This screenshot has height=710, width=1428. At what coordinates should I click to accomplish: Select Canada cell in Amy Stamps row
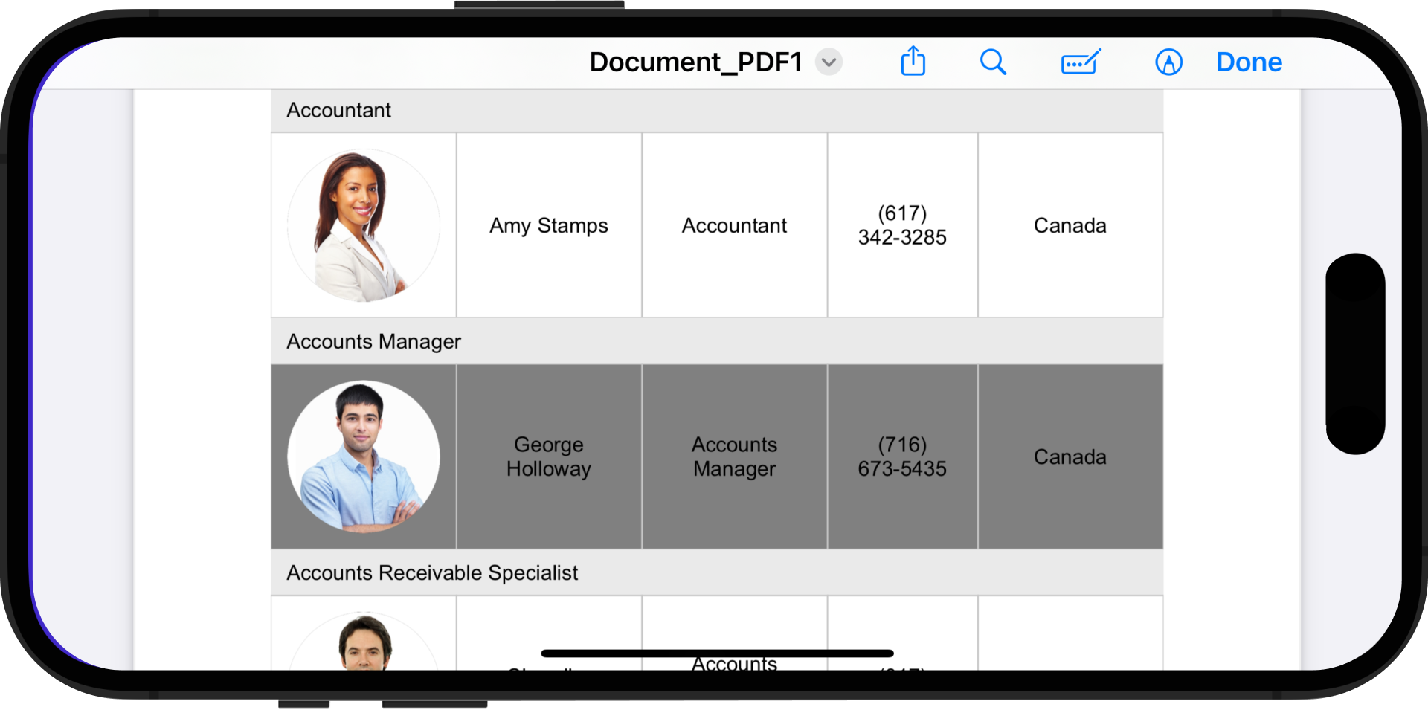click(1070, 225)
